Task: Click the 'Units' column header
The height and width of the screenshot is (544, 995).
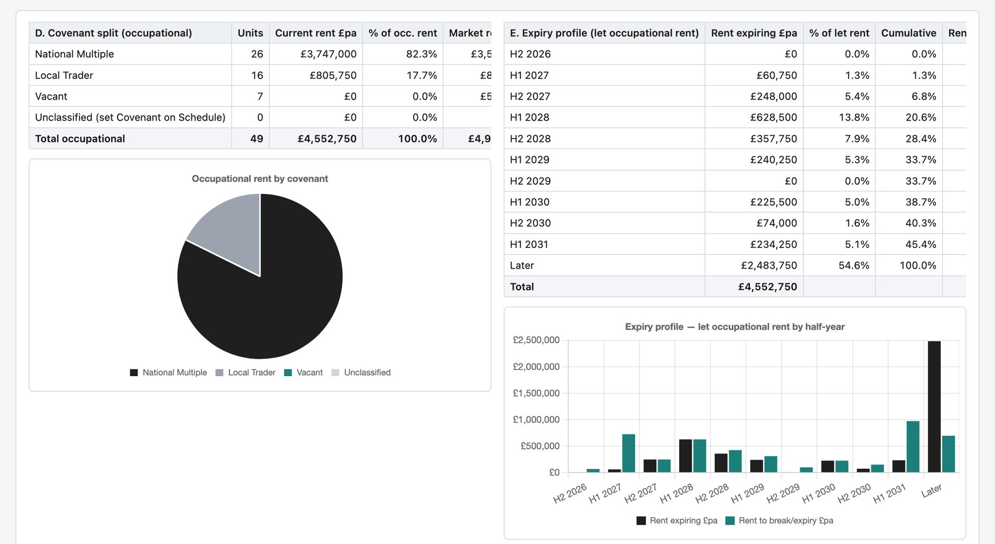Action: 250,33
